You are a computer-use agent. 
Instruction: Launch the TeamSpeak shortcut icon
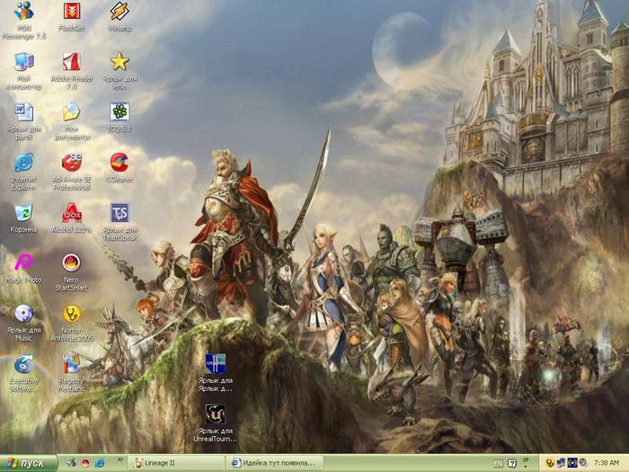(x=120, y=213)
